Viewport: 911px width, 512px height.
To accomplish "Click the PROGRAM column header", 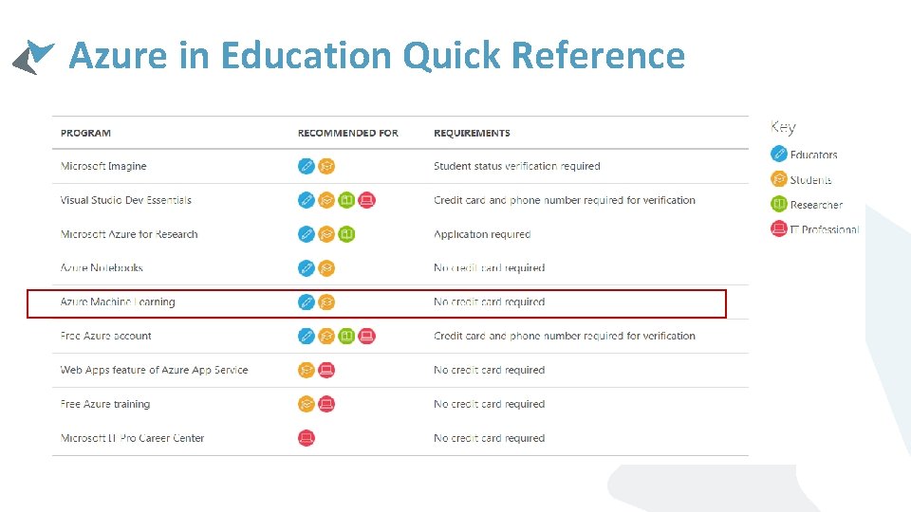I will pyautogui.click(x=85, y=133).
